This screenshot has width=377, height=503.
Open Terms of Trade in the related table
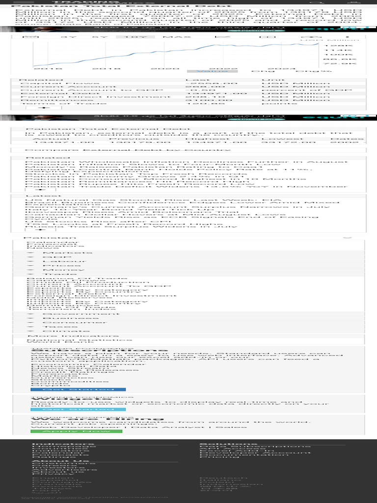pyautogui.click(x=63, y=104)
